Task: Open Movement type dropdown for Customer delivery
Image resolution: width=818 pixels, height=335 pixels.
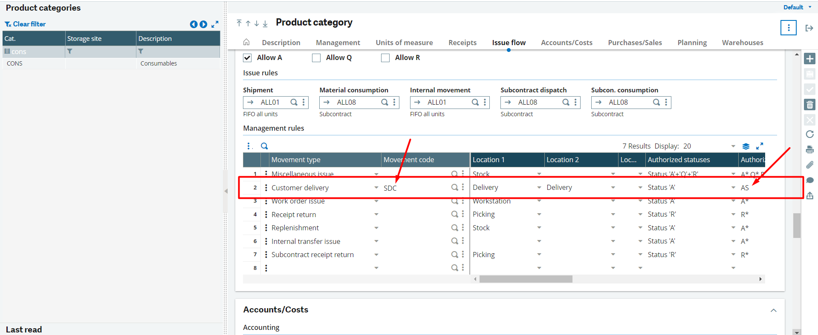Action: [376, 188]
